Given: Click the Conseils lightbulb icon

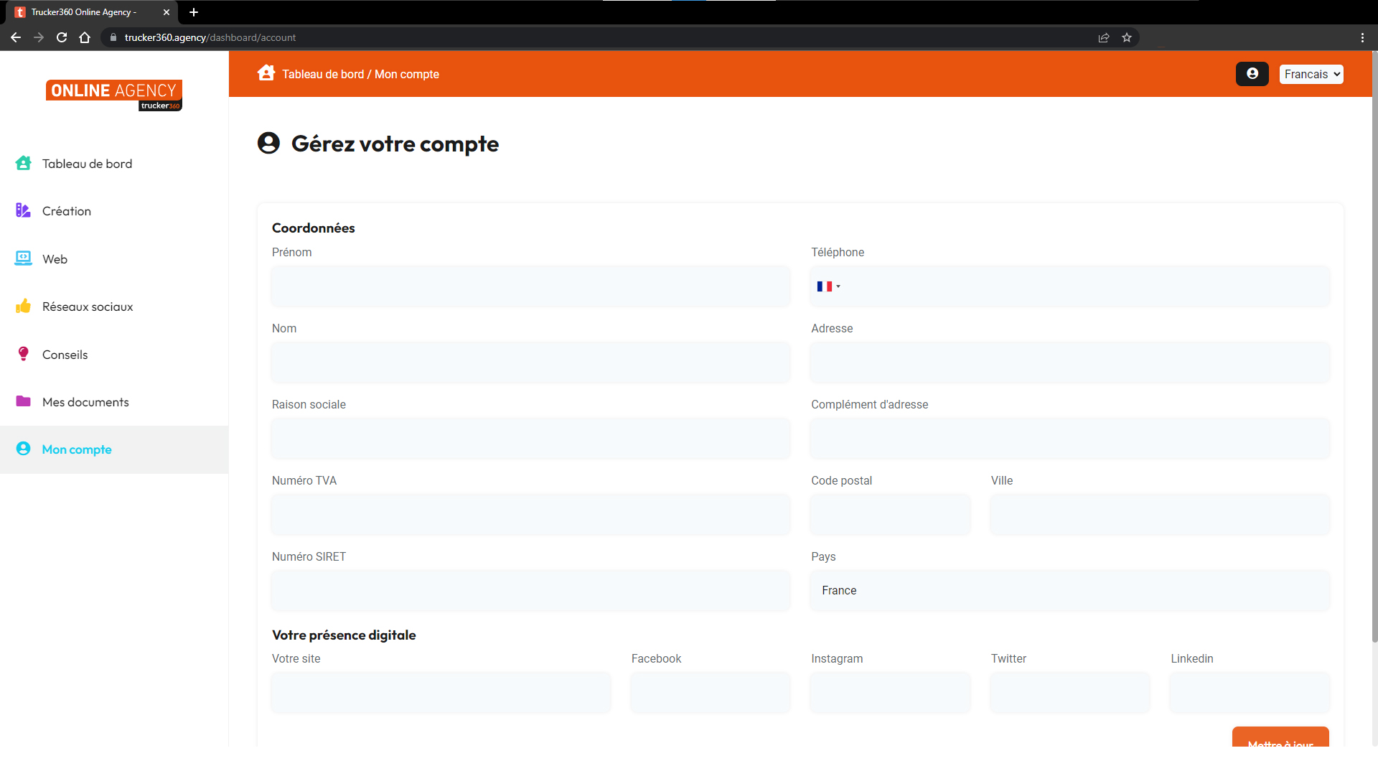Looking at the screenshot, I should coord(23,354).
